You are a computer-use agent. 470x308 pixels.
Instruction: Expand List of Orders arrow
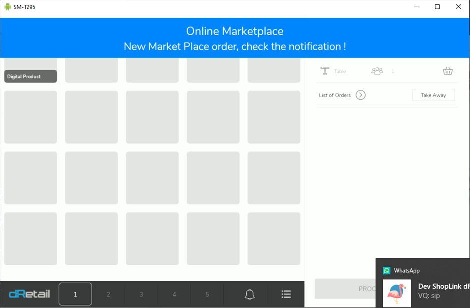(x=361, y=95)
